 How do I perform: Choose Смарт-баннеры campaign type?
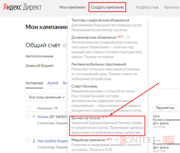tap(84, 86)
